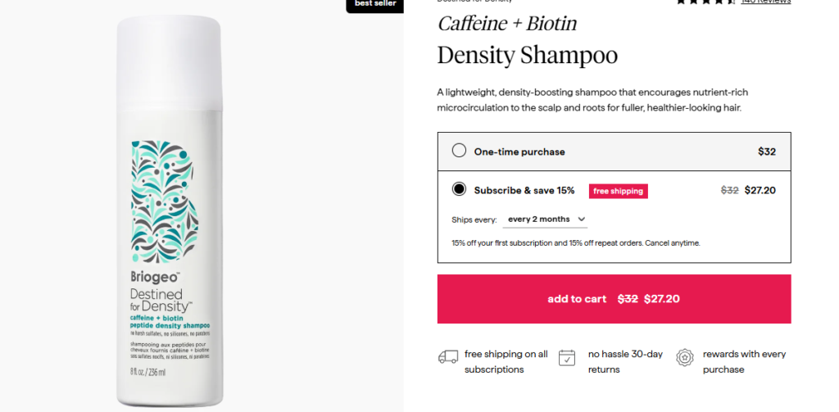This screenshot has width=839, height=412.
Task: Open the 146 Reviews link
Action: point(766,2)
